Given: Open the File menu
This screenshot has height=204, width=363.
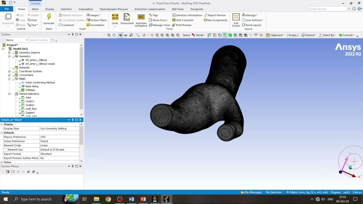Looking at the screenshot, I should point(7,9).
